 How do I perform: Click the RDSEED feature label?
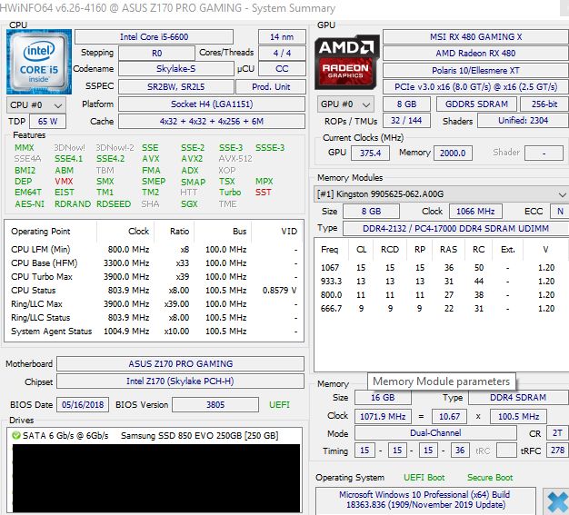[x=114, y=204]
